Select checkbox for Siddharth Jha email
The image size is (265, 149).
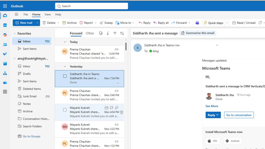(65, 76)
